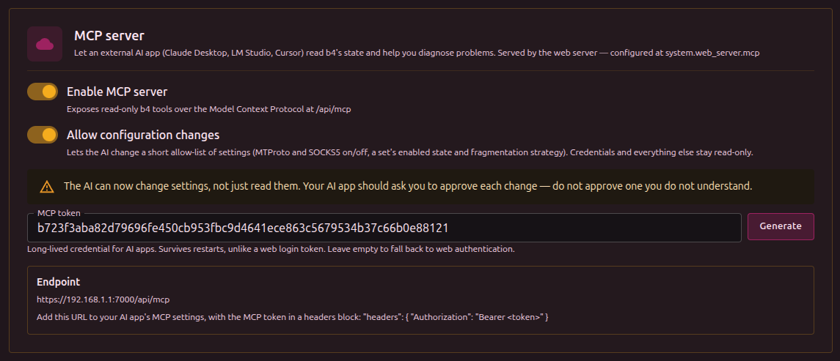Click the "Let an external AI app" description
The image size is (840, 361).
(417, 53)
